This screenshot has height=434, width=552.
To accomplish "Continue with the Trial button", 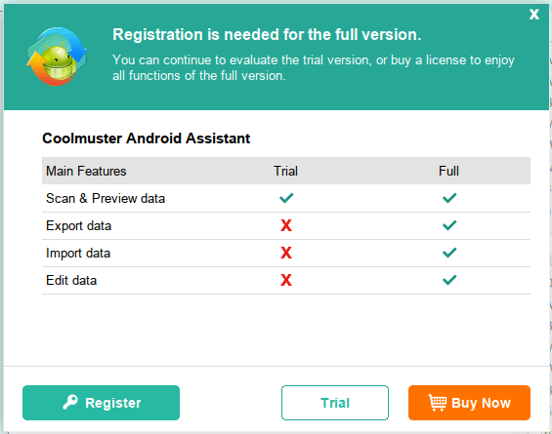I will [x=335, y=403].
